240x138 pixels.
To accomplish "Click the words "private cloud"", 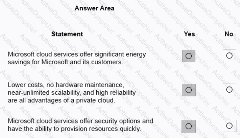I will [95, 101].
